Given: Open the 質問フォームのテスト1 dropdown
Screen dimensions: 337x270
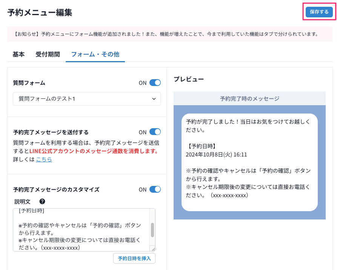Looking at the screenshot, I should pos(87,99).
